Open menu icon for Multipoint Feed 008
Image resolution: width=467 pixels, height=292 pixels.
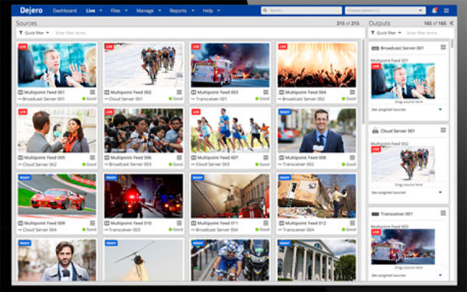[x=353, y=157]
